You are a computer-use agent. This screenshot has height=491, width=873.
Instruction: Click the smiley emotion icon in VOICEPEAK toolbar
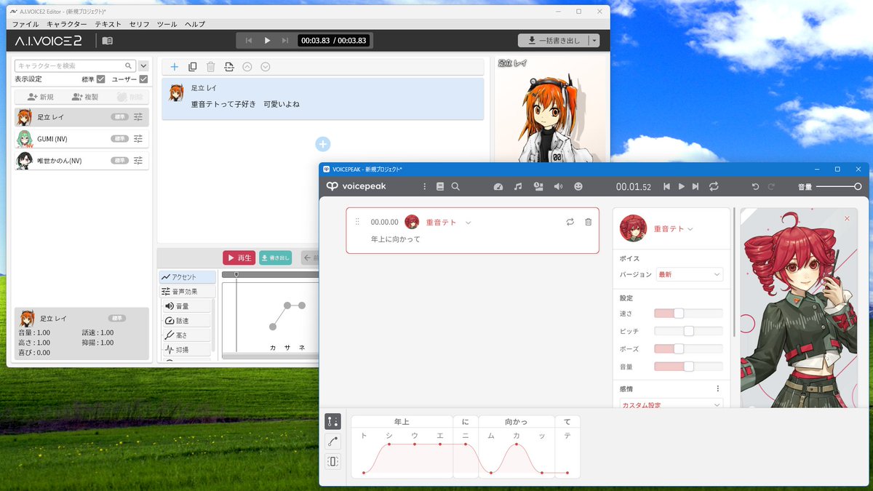(x=578, y=187)
